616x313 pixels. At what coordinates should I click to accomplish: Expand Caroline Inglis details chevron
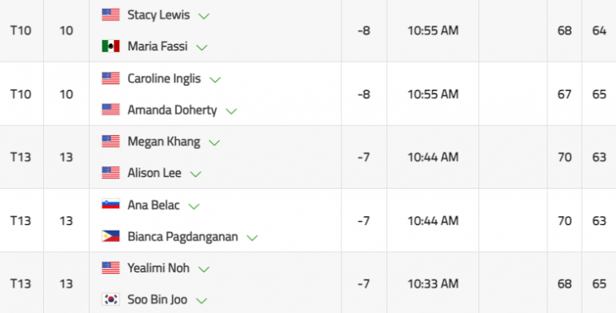click(x=215, y=80)
